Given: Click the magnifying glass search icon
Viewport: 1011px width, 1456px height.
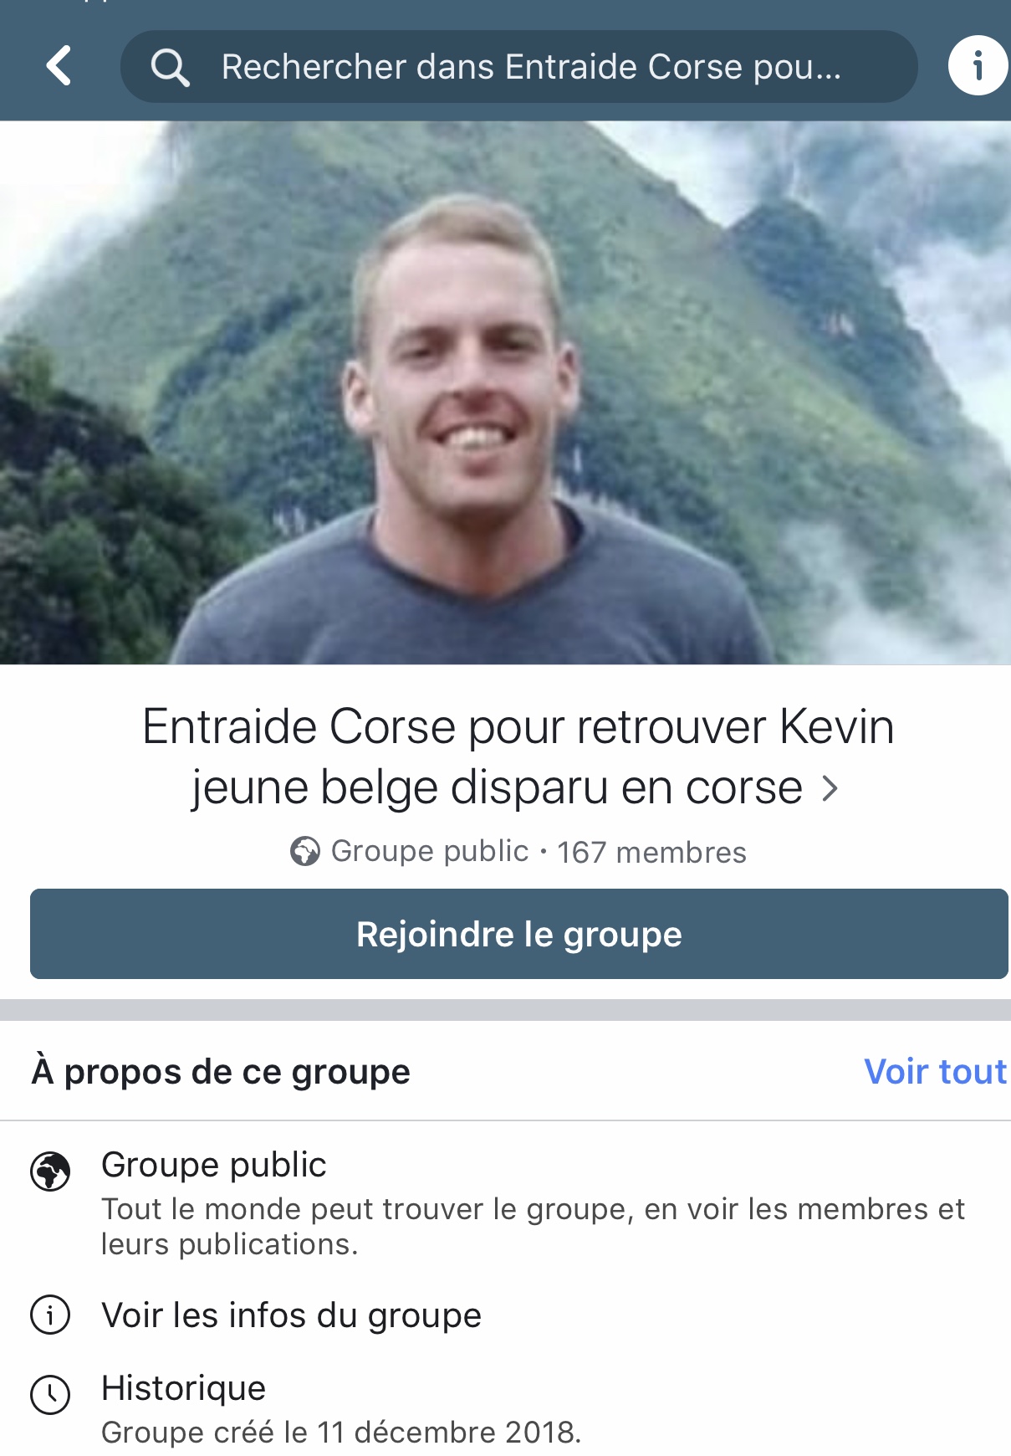Looking at the screenshot, I should click(x=170, y=67).
